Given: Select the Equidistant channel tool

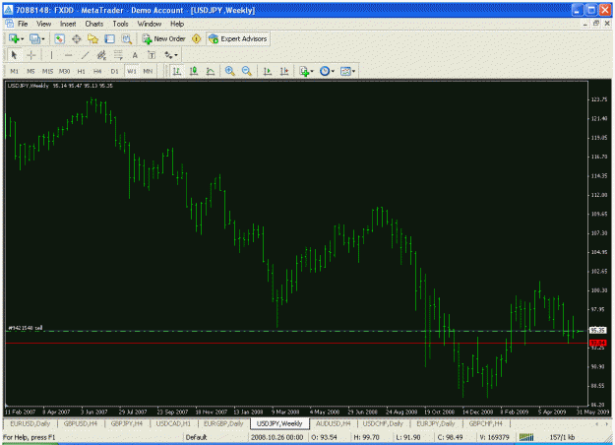Looking at the screenshot, I should point(101,55).
